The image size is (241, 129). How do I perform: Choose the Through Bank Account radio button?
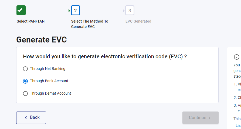tap(25, 81)
